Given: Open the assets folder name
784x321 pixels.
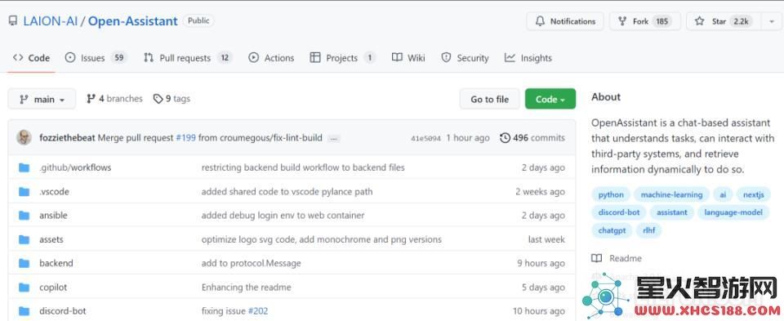Looking at the screenshot, I should (51, 239).
